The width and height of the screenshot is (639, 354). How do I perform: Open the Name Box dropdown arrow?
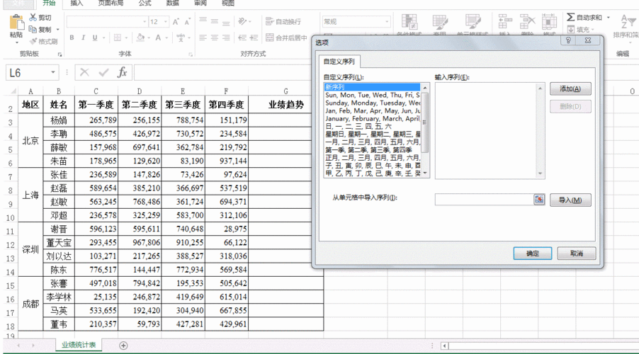53,72
